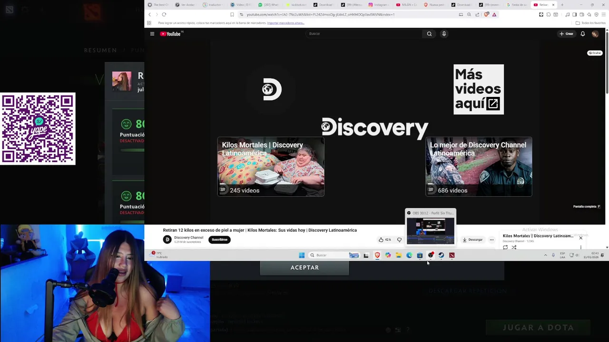This screenshot has height=342, width=609.
Task: Click the Discovery globe logo in the video
Action: tap(272, 89)
